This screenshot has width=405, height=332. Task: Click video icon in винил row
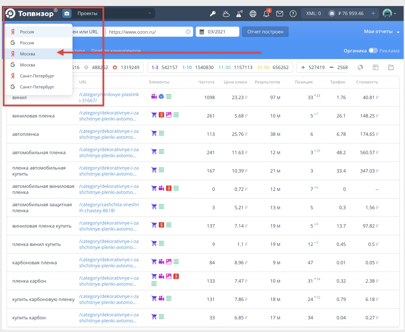coord(154,96)
